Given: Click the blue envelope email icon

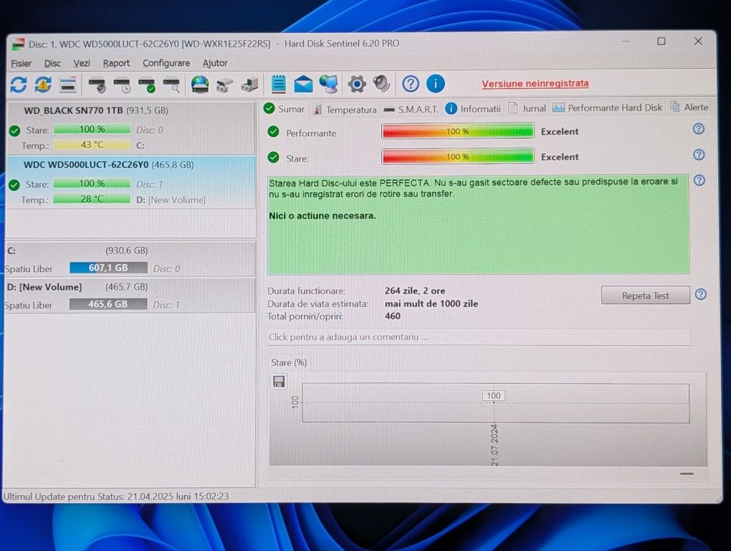Looking at the screenshot, I should click(303, 85).
